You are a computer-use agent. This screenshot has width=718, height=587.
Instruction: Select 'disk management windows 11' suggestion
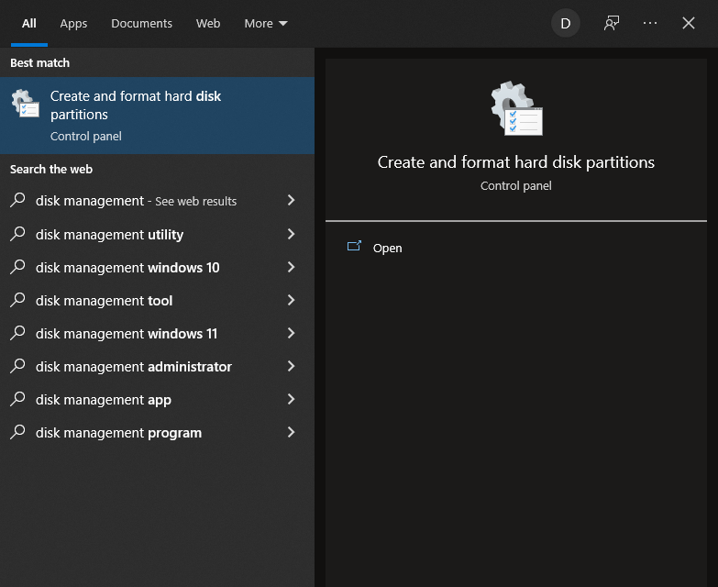point(157,333)
